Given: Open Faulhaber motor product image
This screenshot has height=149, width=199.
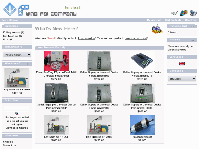Looking at the screenshot, I should coord(142,125).
